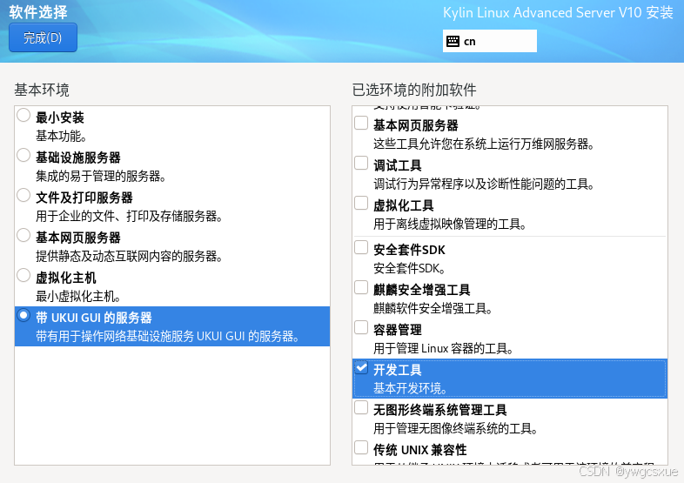
Task: Select the 虚拟化主机 radio button
Action: pos(23,276)
